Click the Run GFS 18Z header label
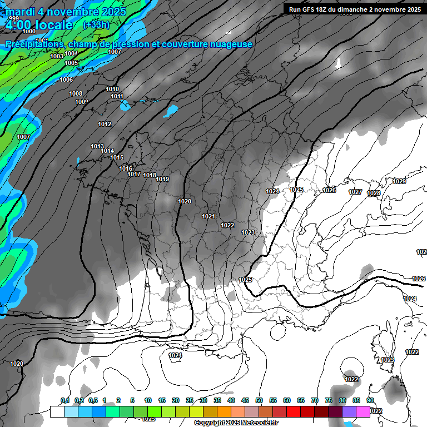This screenshot has height=427, width=427. (354, 9)
